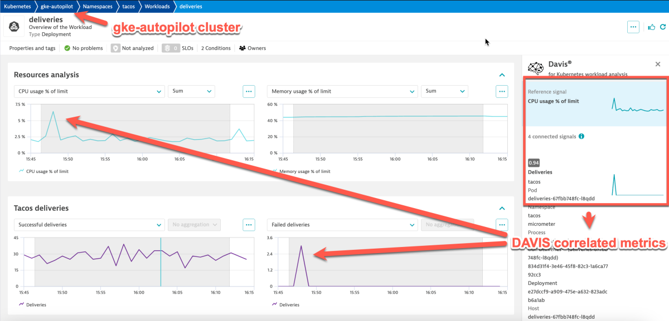
Task: Collapse the Resources analysis section
Action: (501, 75)
